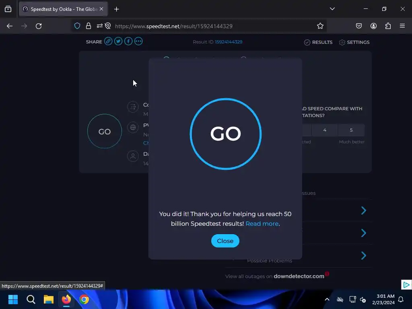
Task: Open tracking protection shield icon
Action: click(77, 26)
